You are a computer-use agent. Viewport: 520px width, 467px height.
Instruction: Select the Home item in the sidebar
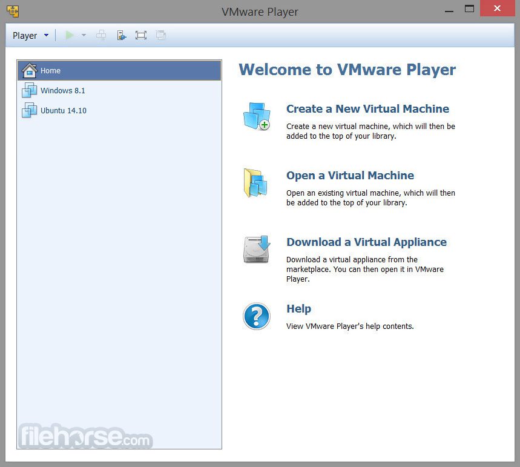[x=50, y=70]
